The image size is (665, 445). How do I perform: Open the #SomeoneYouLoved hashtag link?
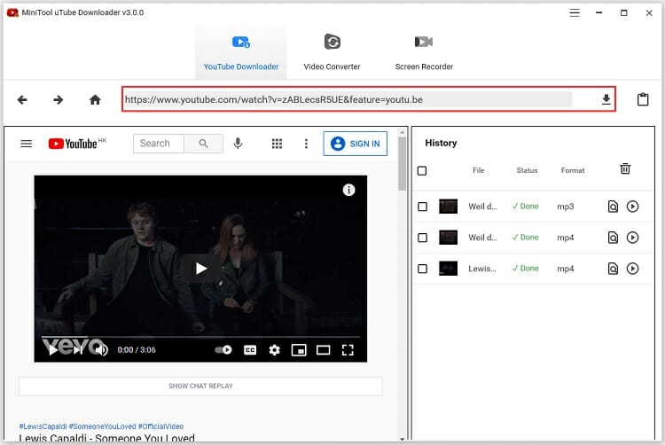click(x=102, y=426)
